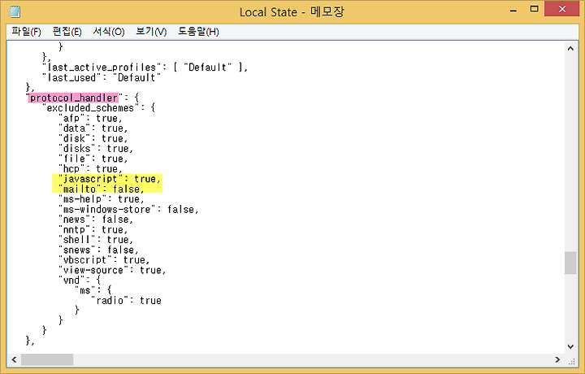Open the 도움말(H) menu
Screen dimensions: 585x374
coord(198,32)
